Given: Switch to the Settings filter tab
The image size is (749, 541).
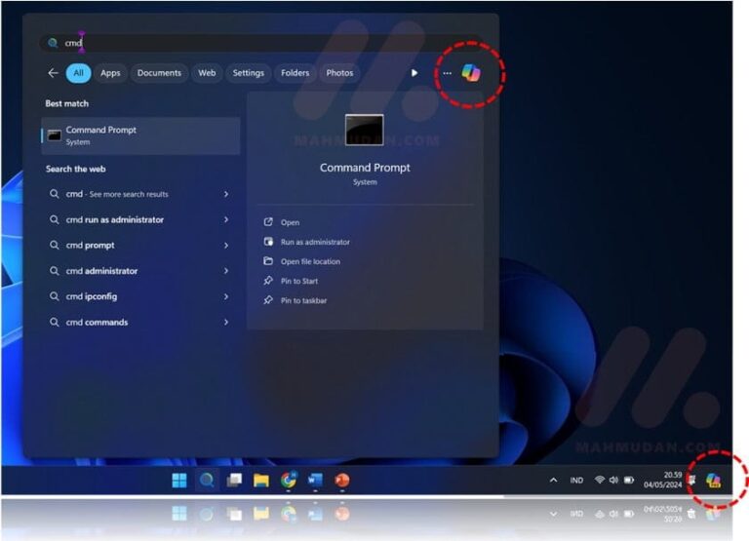Looking at the screenshot, I should pyautogui.click(x=249, y=73).
